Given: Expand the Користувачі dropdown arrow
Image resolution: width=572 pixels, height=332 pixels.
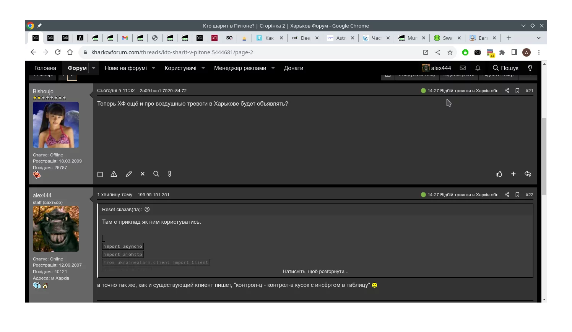Looking at the screenshot, I should coord(203,68).
